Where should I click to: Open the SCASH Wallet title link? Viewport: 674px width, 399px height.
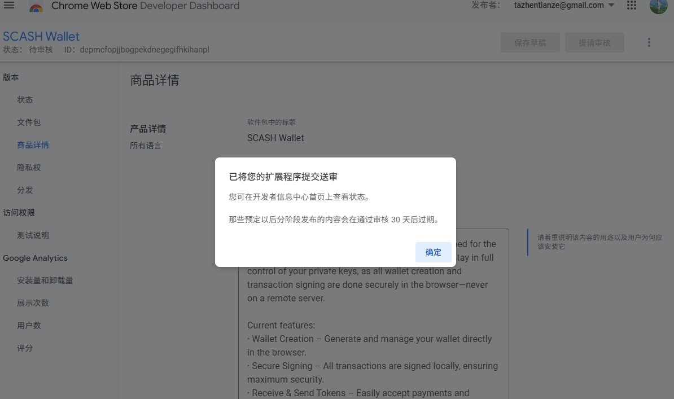coord(41,36)
